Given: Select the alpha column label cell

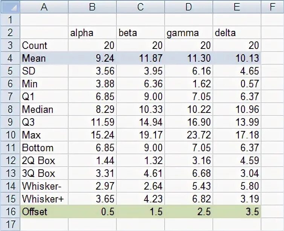Looking at the screenshot, I should point(92,33).
